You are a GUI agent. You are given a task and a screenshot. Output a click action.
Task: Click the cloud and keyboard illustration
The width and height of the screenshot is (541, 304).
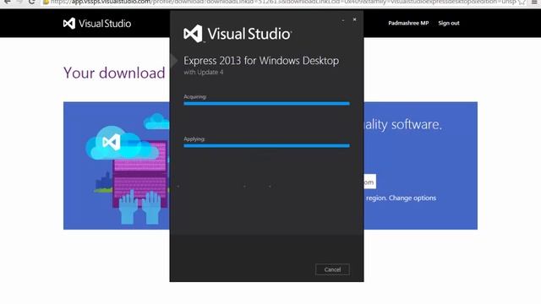pos(128,168)
